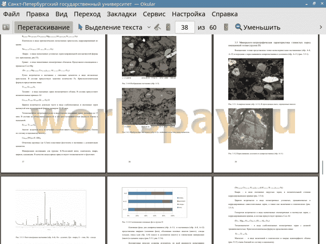326x244 pixels.
Task: Open the Переход menu
Action: [87, 14]
